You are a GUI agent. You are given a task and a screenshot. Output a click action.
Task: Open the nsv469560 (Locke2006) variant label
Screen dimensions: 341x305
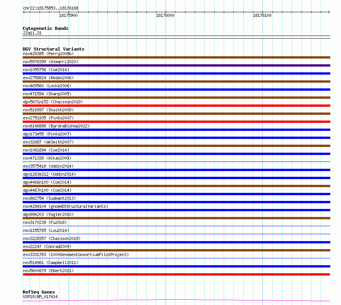(47, 86)
